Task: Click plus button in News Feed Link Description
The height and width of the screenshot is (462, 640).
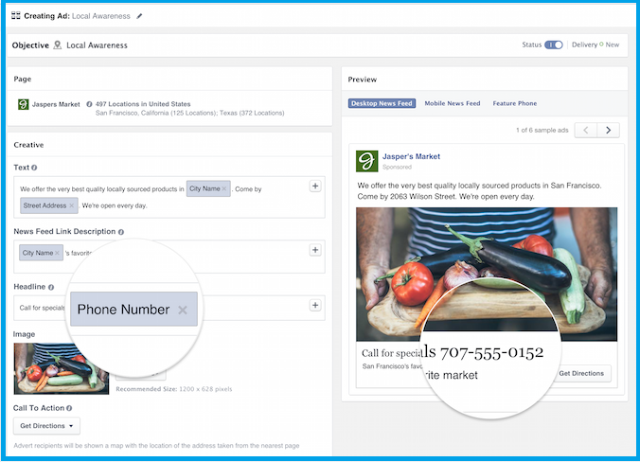Action: click(x=315, y=250)
